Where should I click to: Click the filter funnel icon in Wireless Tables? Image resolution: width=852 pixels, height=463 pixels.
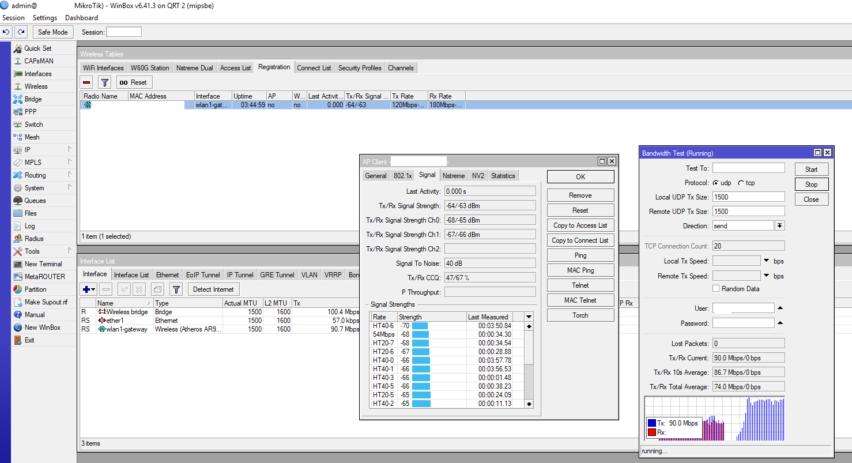[x=104, y=82]
